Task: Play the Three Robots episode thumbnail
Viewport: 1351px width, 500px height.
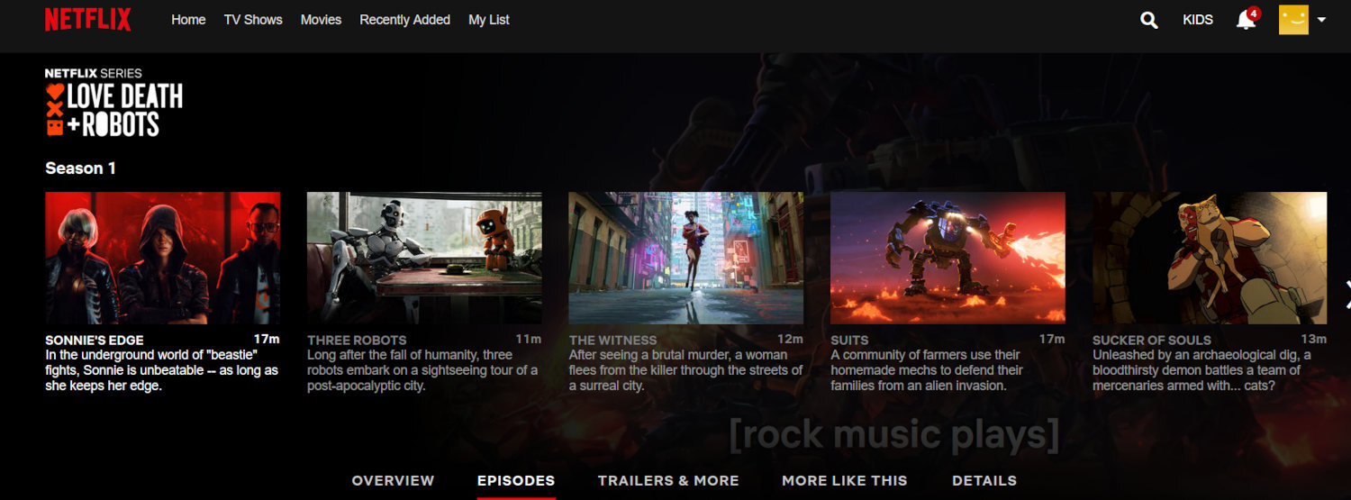Action: click(x=424, y=258)
